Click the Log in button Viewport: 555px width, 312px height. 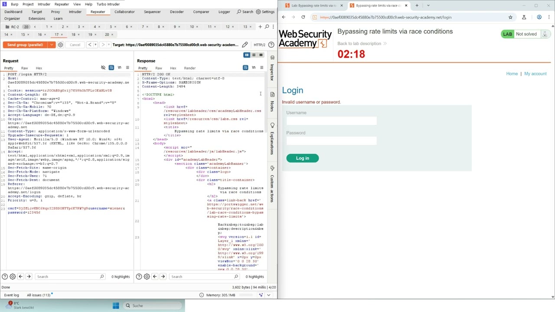[302, 158]
